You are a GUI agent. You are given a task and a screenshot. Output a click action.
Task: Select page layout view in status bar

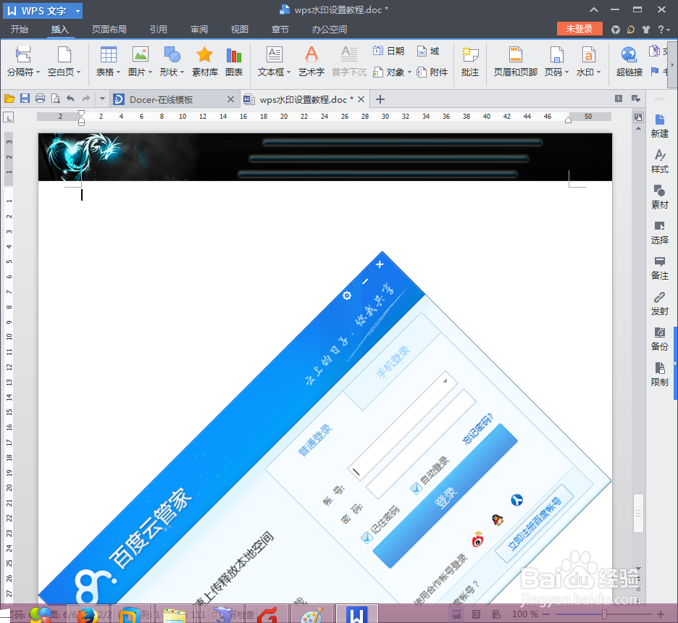[x=456, y=614]
